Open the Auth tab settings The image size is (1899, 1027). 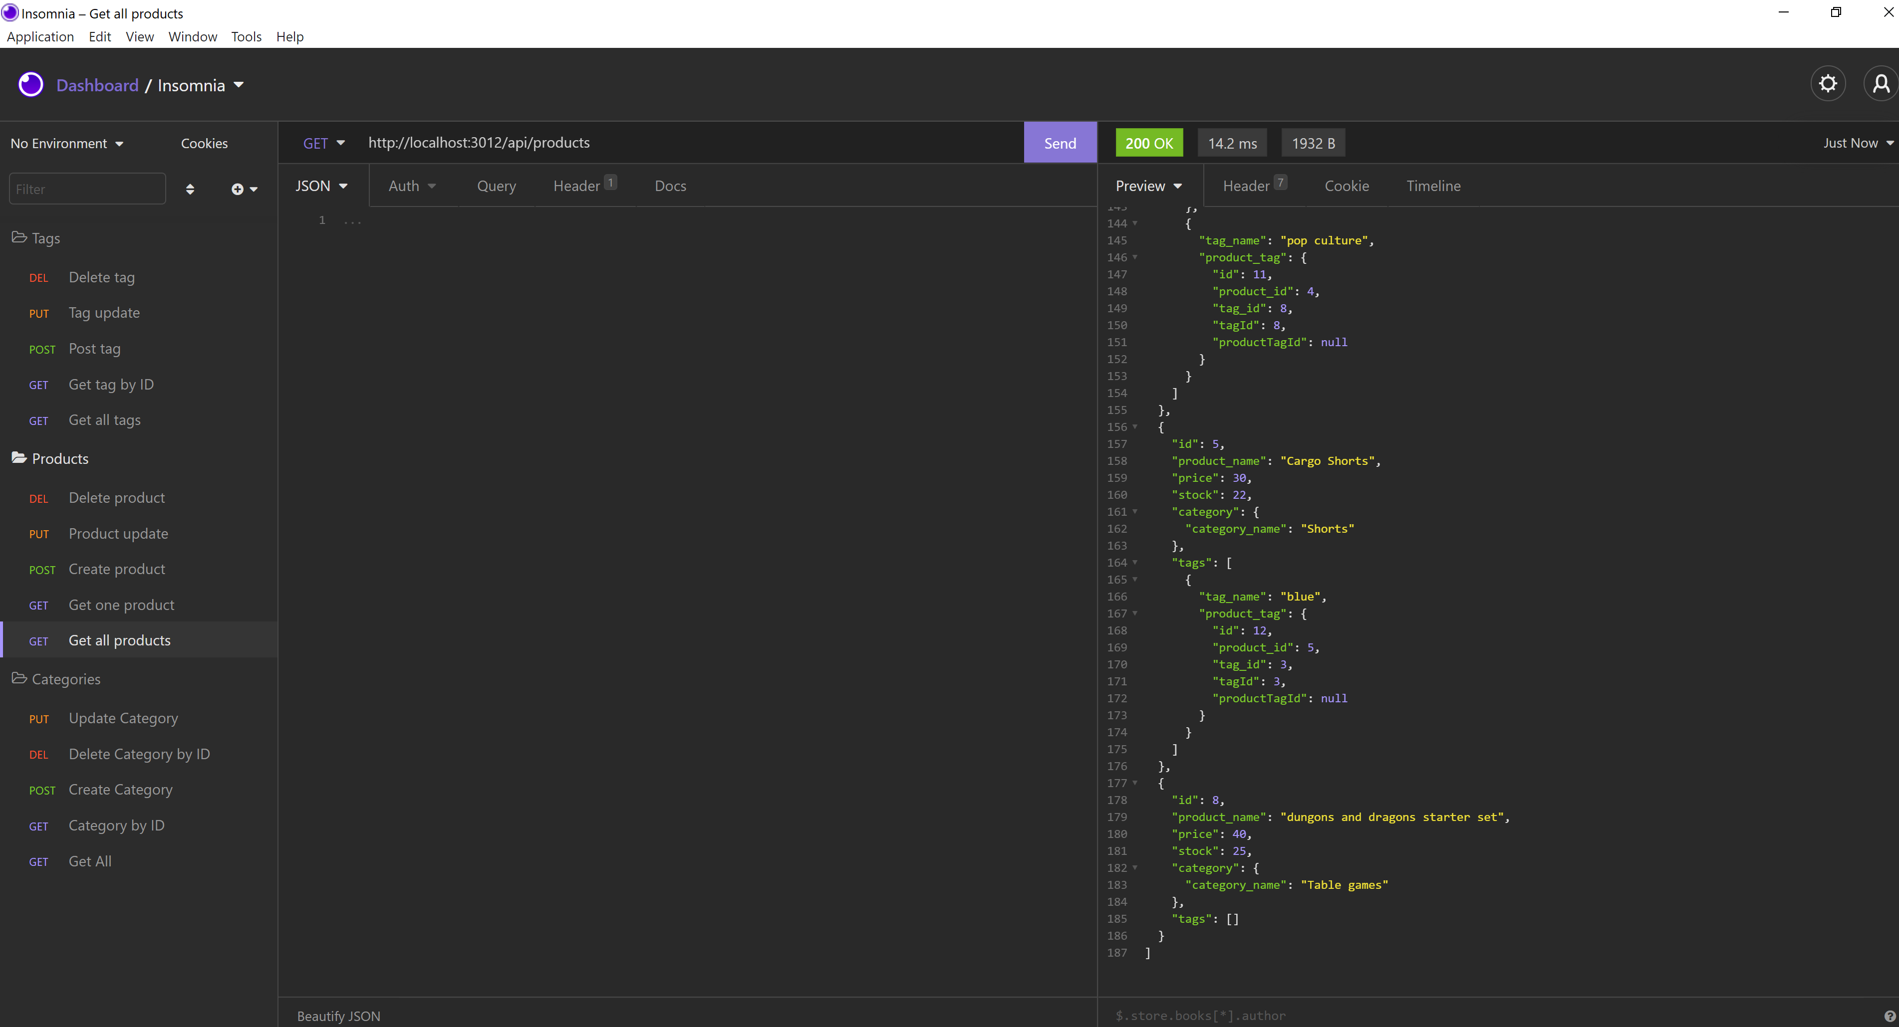tap(411, 186)
